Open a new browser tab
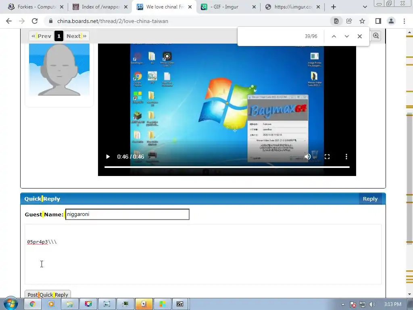 [x=334, y=7]
